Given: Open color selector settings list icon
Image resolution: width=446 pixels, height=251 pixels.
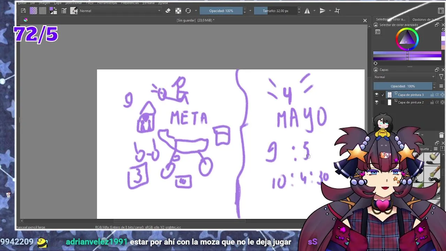Looking at the screenshot, I should point(378,32).
